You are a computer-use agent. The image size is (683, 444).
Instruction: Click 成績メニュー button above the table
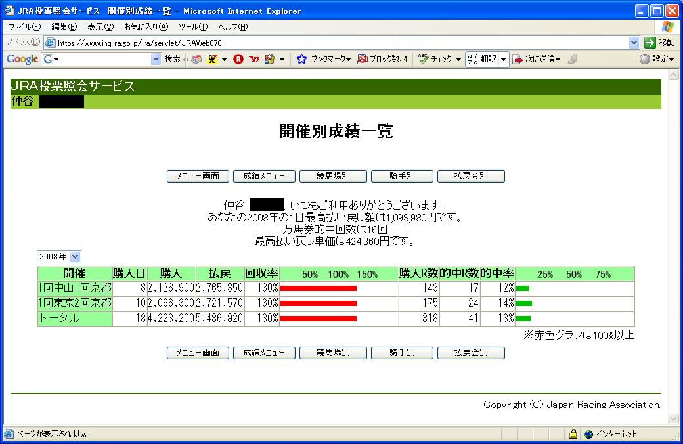point(264,176)
